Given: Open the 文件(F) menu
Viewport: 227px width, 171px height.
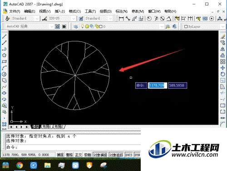Looking at the screenshot, I should 15,11.
